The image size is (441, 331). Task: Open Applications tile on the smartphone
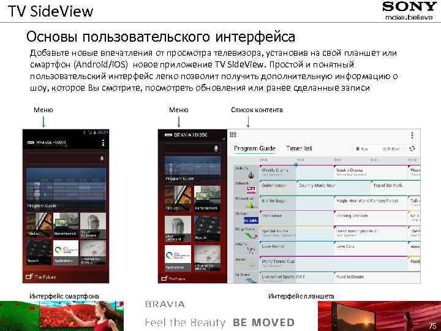(x=66, y=252)
